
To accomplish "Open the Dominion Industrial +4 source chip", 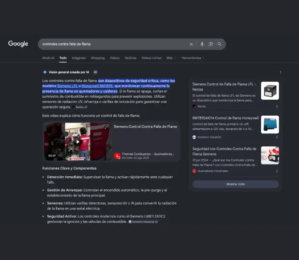I will pos(143,222).
